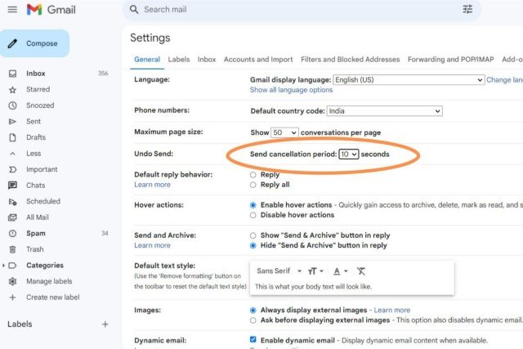The height and width of the screenshot is (349, 523).
Task: Click Show all language options
Action: click(x=291, y=90)
